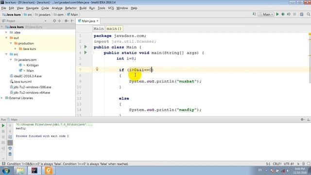311x175 pixels.
Task: Click Scroll from Source icon in Project panel
Action: [x=54, y=21]
